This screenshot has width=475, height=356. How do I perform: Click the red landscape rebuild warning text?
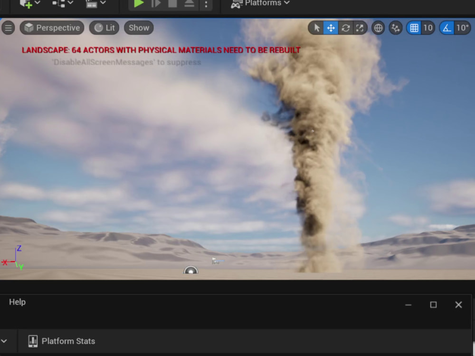coord(161,50)
